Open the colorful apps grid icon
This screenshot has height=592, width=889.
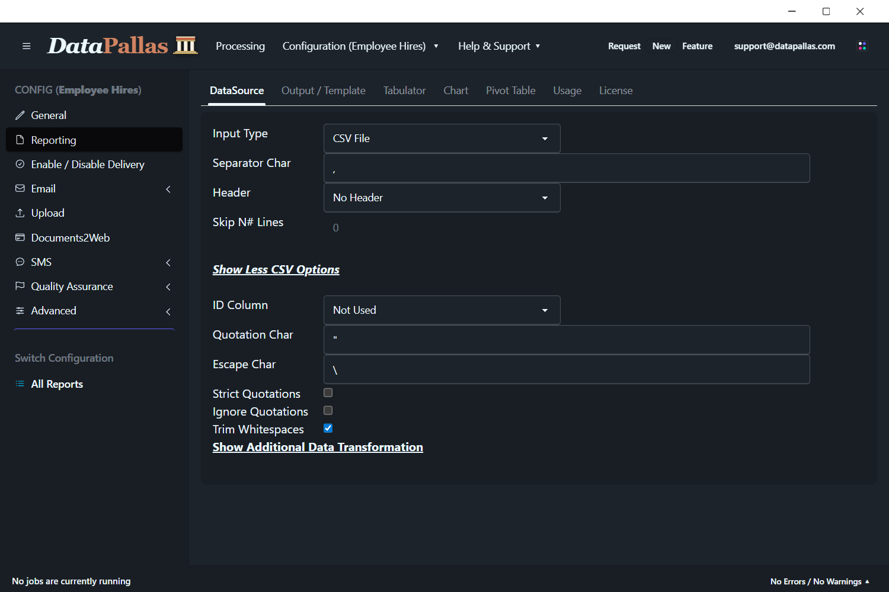862,46
